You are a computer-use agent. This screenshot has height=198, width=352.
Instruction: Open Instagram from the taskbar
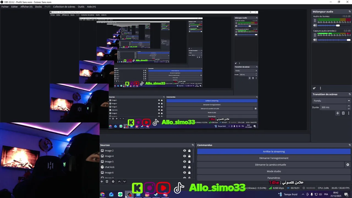pyautogui.click(x=147, y=194)
